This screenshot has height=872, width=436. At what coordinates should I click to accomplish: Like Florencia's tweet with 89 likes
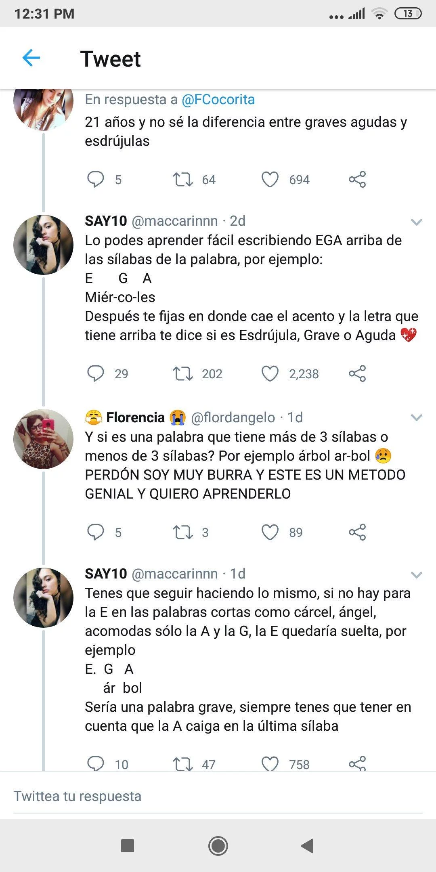[x=270, y=532]
